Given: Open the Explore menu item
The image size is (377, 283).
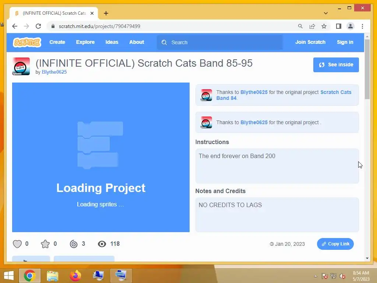Looking at the screenshot, I should tap(85, 42).
